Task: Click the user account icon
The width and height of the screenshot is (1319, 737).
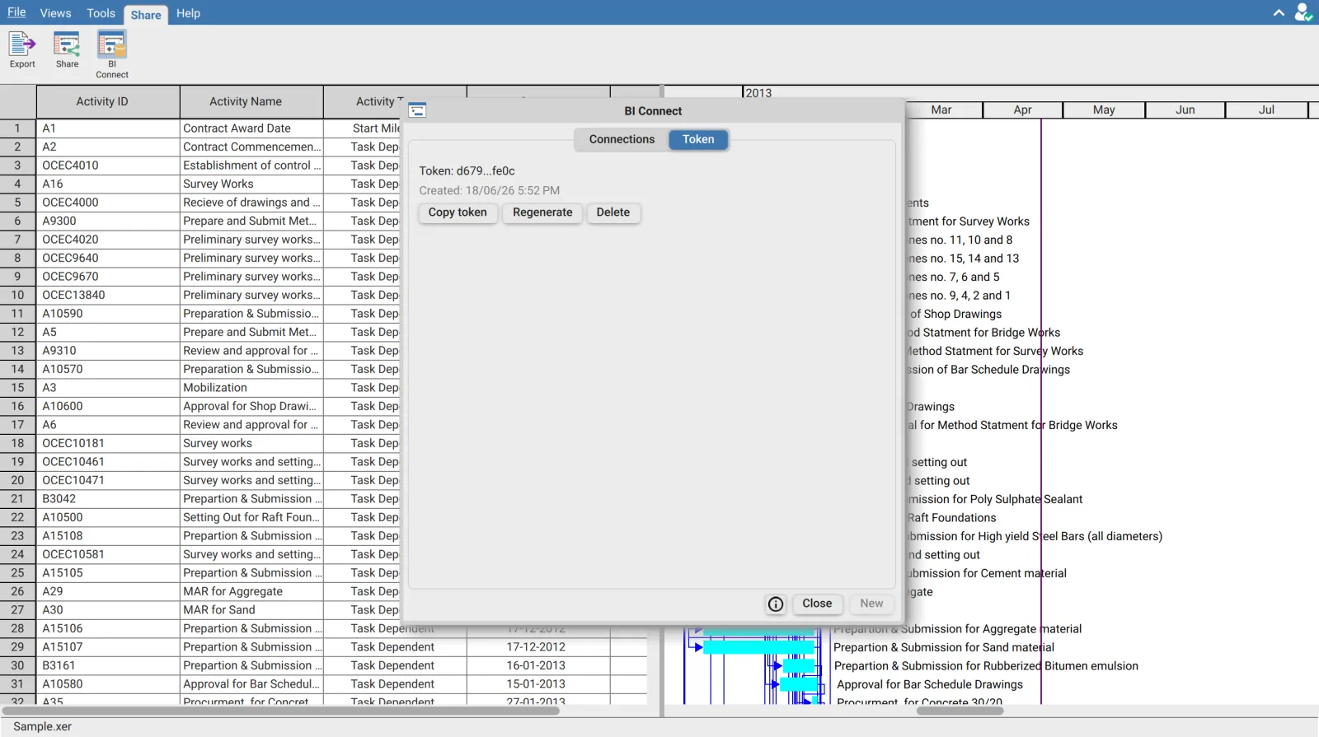Action: (1303, 12)
